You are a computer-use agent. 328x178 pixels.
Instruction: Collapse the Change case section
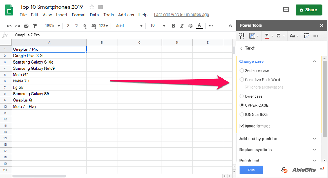(314, 61)
